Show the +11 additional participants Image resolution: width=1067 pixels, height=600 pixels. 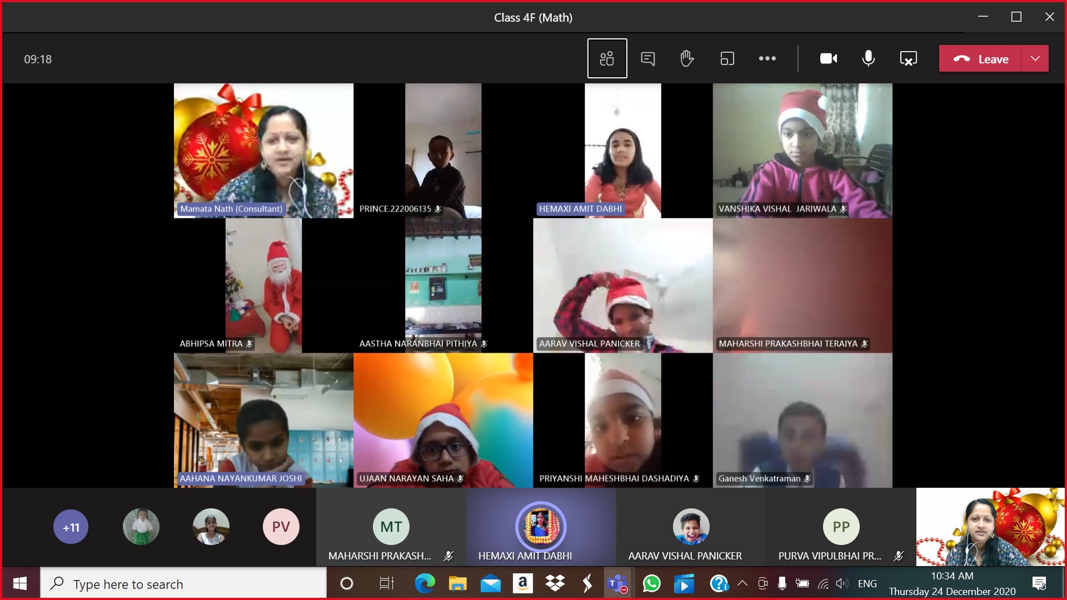tap(71, 527)
